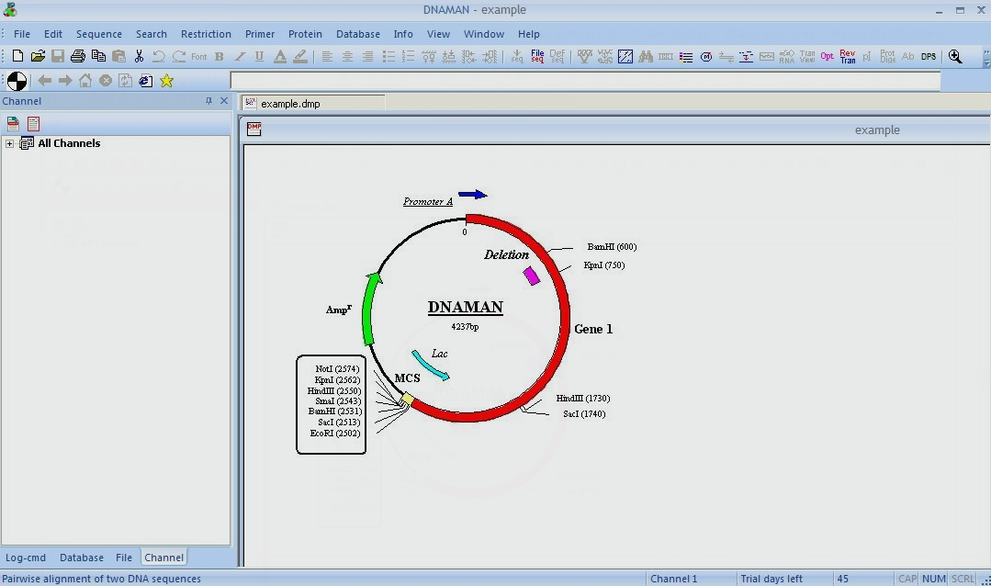This screenshot has width=991, height=586.
Task: Expand the toolbar overflow options arrow
Action: 986,58
